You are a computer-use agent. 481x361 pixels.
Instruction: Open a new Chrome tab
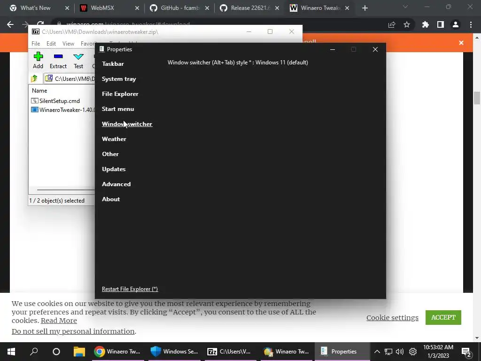(365, 8)
